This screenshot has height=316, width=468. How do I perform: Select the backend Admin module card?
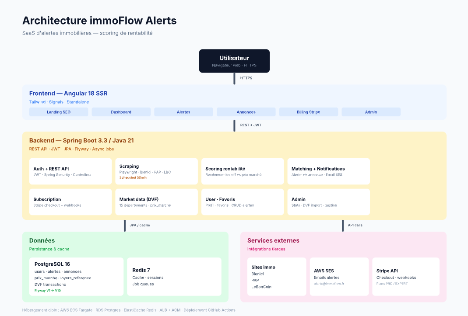click(x=328, y=202)
